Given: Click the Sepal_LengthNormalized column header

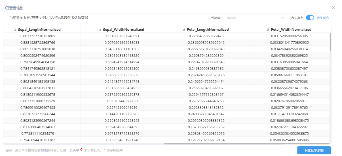Looking at the screenshot, I should [x=42, y=29].
